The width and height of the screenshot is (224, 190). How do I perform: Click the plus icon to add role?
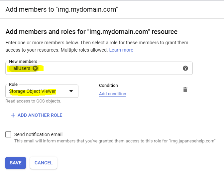[13, 115]
